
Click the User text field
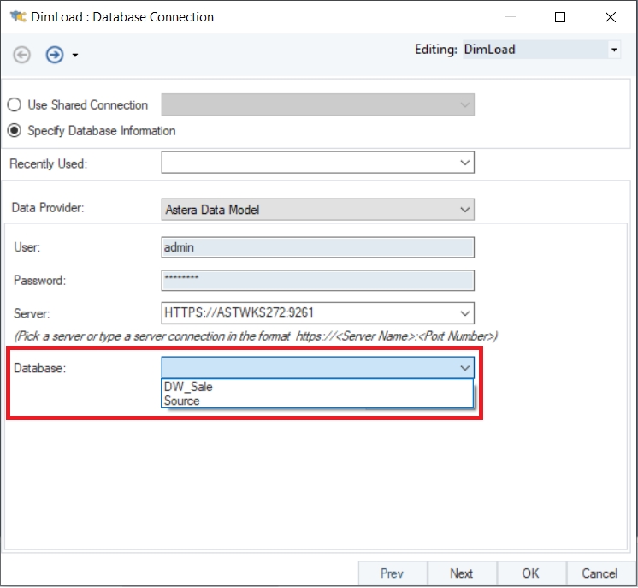point(317,247)
